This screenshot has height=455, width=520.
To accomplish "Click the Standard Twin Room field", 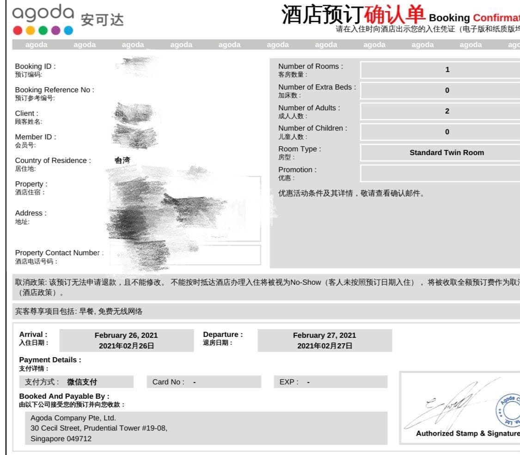I will pos(440,153).
